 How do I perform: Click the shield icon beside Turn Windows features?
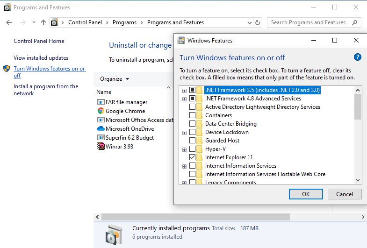click(x=7, y=69)
